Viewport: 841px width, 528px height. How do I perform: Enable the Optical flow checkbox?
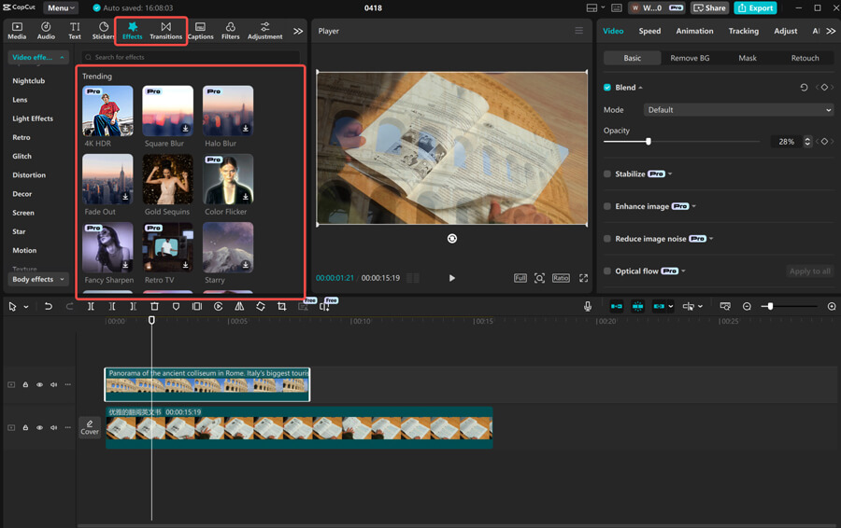pyautogui.click(x=607, y=271)
